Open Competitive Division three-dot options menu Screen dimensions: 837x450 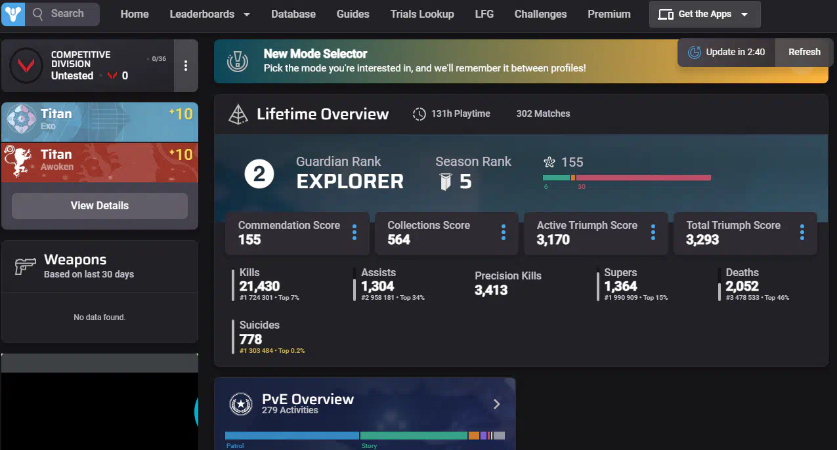(x=186, y=66)
